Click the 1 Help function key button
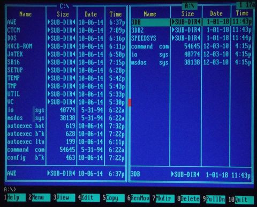 (x=14, y=197)
